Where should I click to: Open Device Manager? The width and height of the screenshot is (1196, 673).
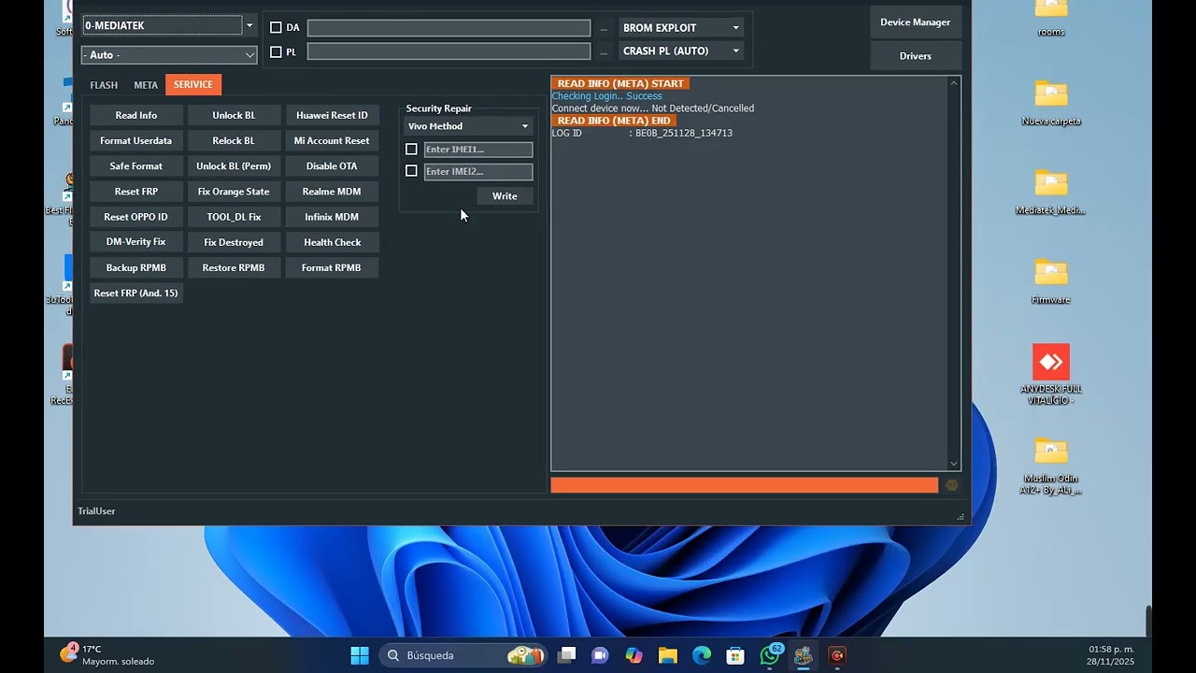pyautogui.click(x=916, y=22)
